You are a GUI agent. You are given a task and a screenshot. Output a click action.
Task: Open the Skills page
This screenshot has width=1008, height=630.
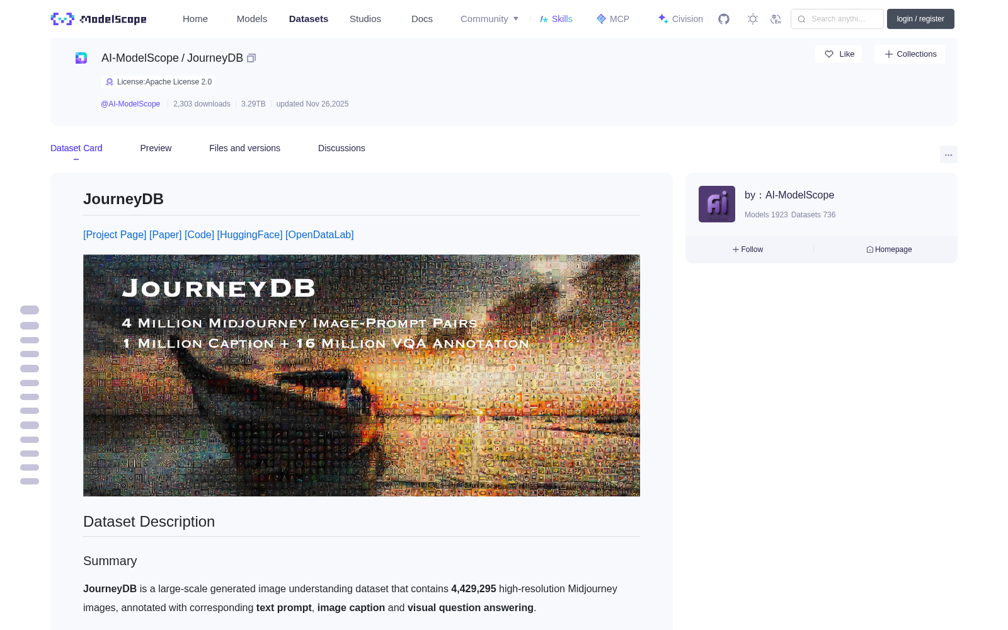556,19
